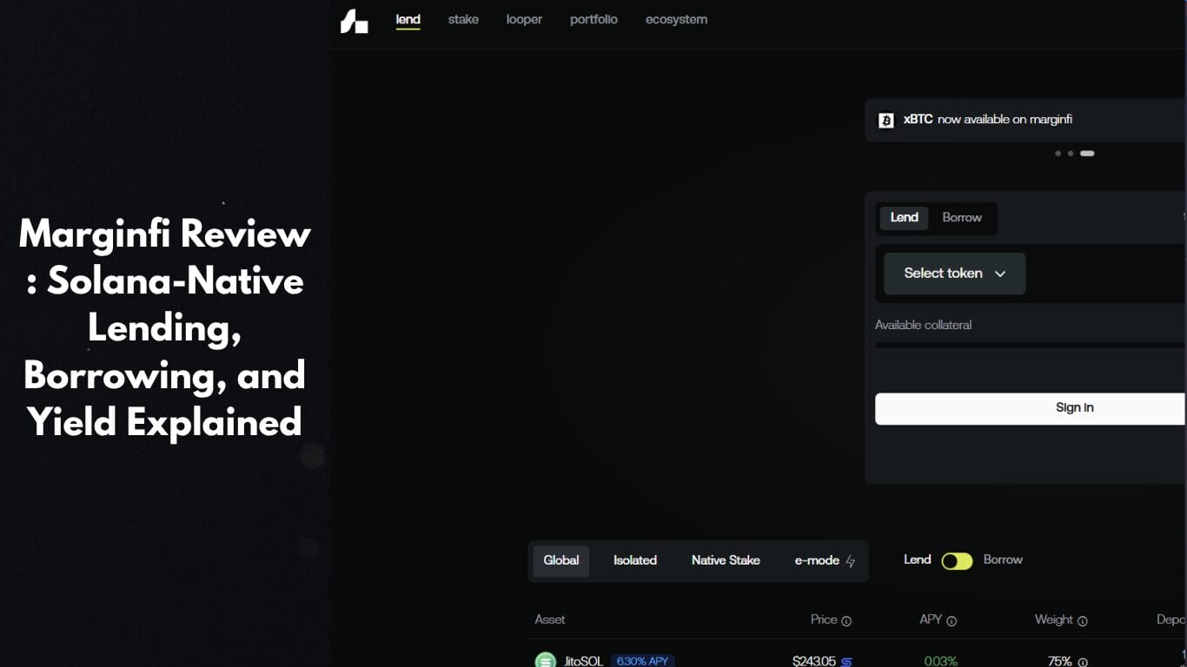Open the portfolio navigation item
The image size is (1187, 667).
coord(593,19)
